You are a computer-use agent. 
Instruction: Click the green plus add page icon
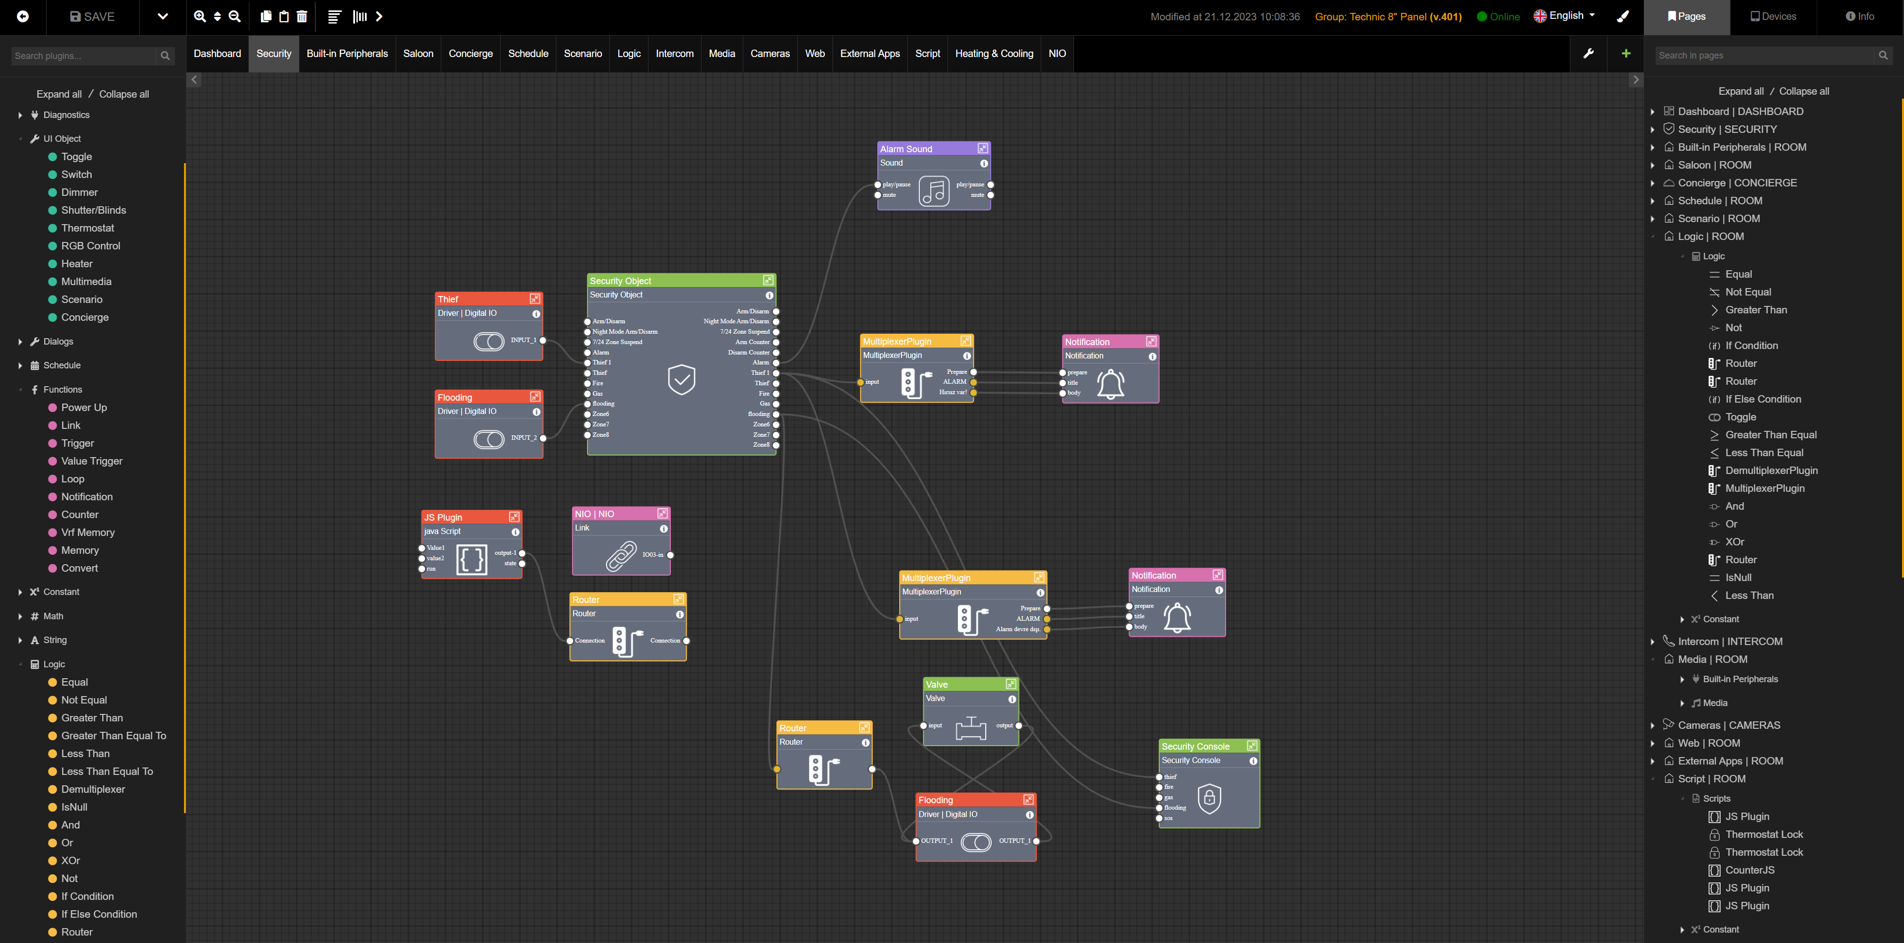point(1625,53)
